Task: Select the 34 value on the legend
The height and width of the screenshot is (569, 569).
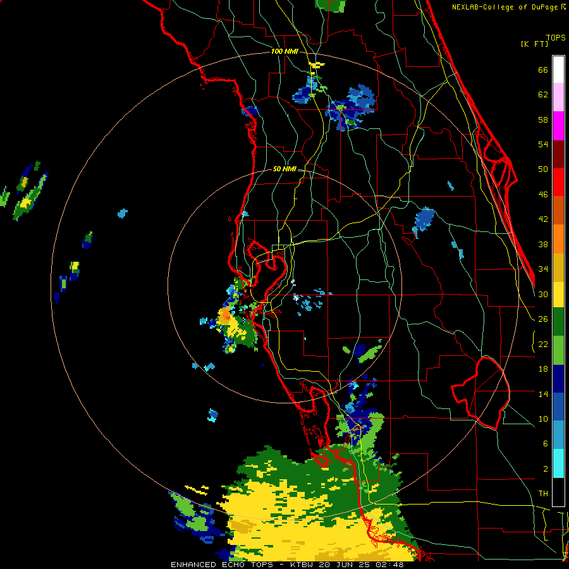Action: [x=543, y=269]
